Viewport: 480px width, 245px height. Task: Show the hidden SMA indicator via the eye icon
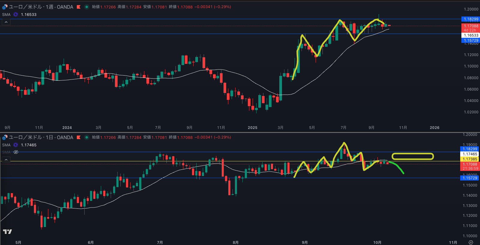pyautogui.click(x=16, y=152)
